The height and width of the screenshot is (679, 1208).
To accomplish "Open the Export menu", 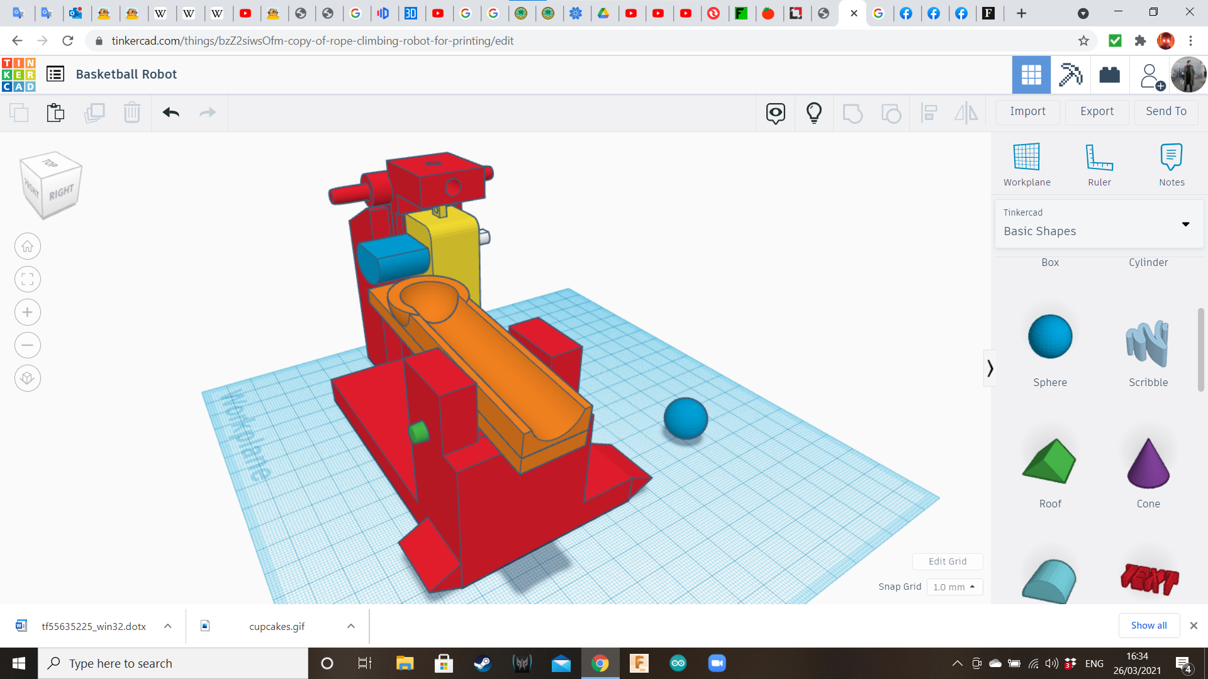I will point(1097,111).
